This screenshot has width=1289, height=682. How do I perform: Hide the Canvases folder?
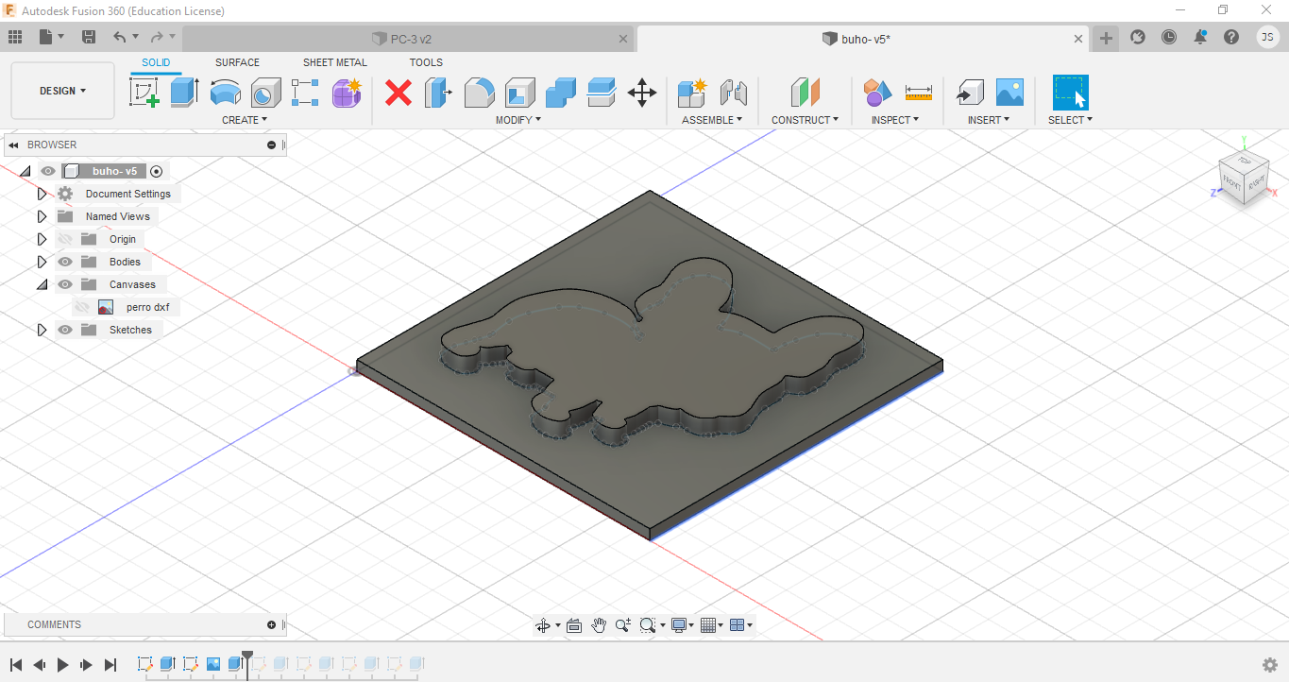pyautogui.click(x=65, y=284)
